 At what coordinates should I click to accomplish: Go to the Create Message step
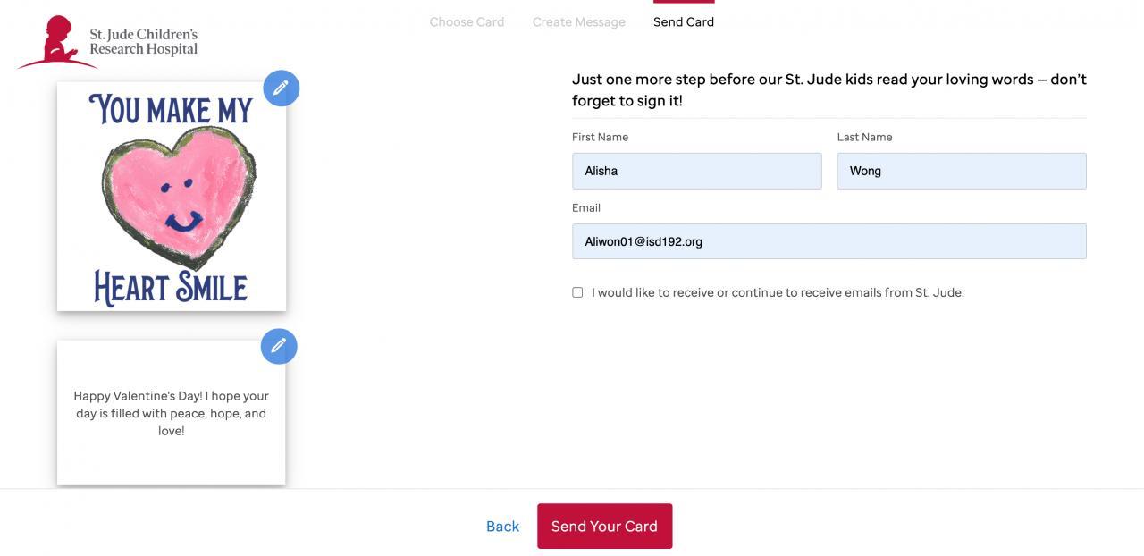click(578, 22)
